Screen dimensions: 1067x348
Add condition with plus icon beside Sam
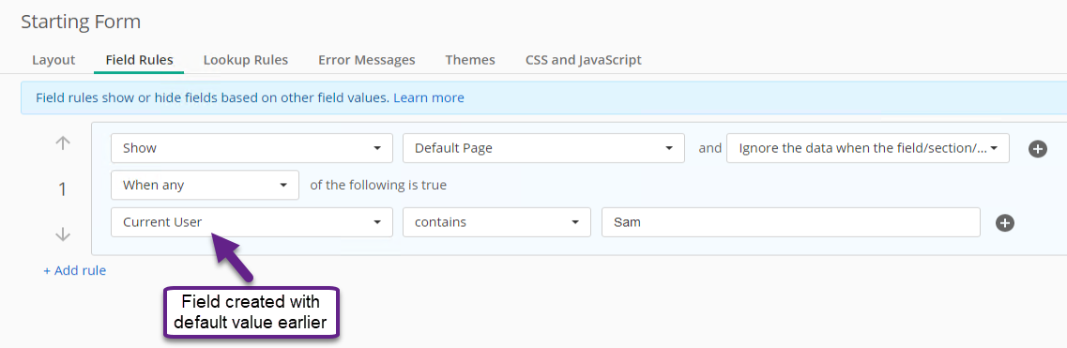click(x=1005, y=222)
